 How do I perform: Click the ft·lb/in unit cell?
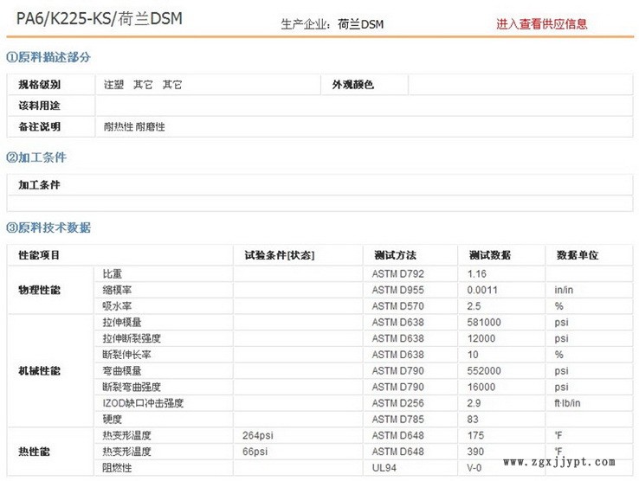pyautogui.click(x=590, y=403)
